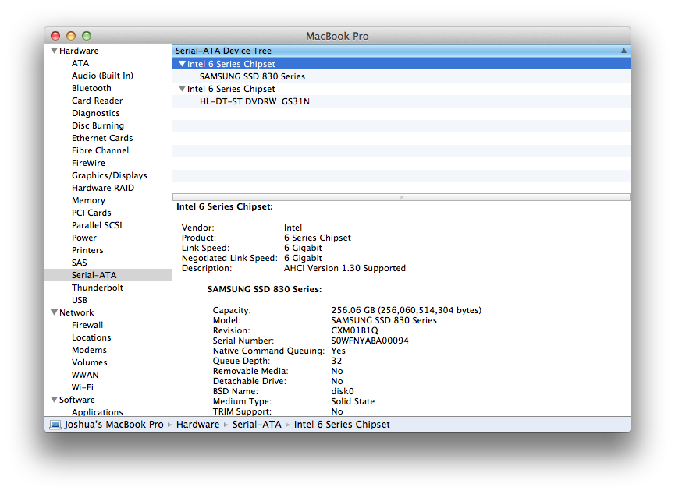This screenshot has width=675, height=494.
Task: Open the SAS hardware entry
Action: pyautogui.click(x=80, y=263)
